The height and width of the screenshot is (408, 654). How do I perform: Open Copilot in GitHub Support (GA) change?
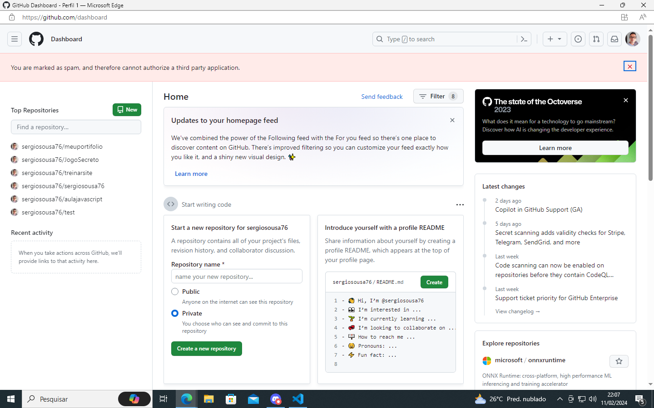[x=539, y=209]
